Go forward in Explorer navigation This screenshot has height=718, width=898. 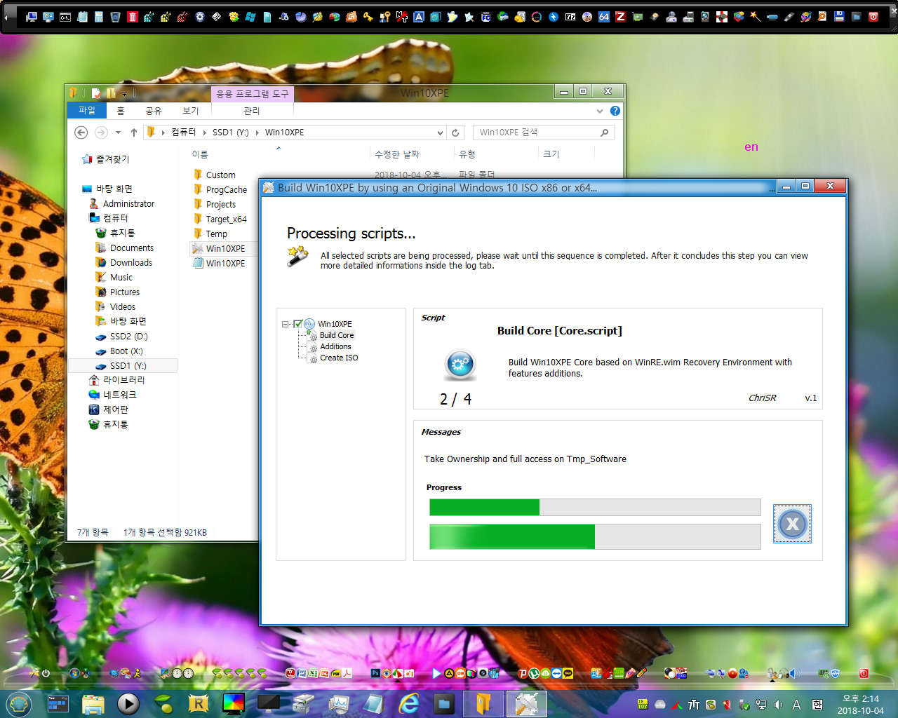101,133
